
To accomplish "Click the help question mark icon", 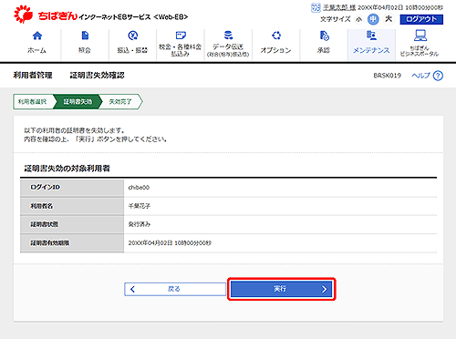I will click(x=438, y=76).
